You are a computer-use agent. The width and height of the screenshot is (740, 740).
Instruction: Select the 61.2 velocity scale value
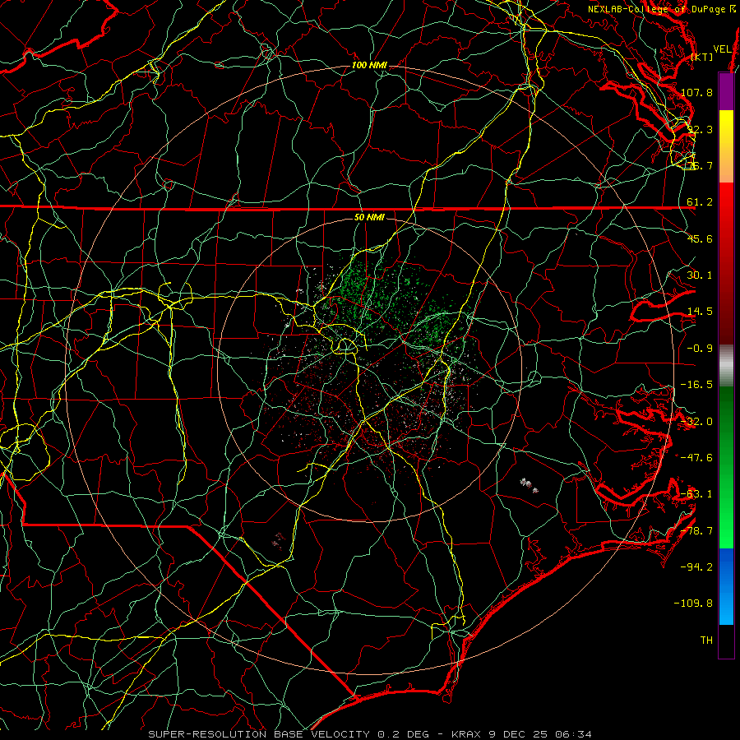tap(700, 202)
